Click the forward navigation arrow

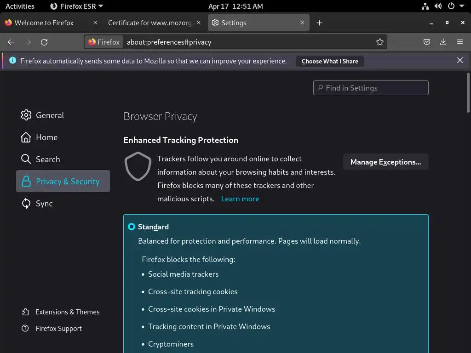(x=28, y=42)
